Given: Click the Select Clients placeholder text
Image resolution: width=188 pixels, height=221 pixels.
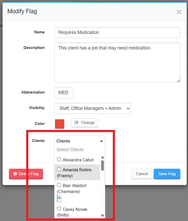Looking at the screenshot, I should point(70,149).
